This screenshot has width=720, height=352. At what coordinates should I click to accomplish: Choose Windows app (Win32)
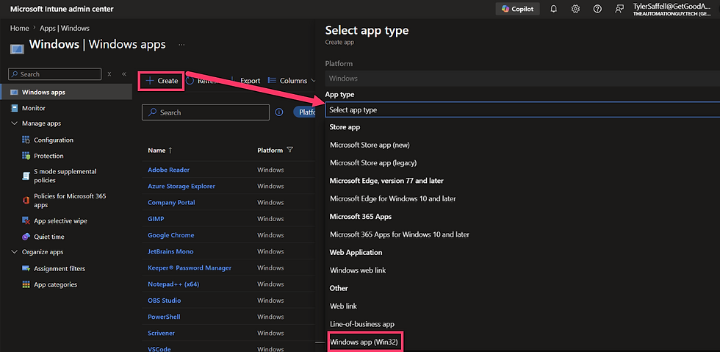pos(365,342)
